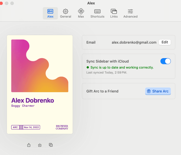The height and width of the screenshot is (155, 181).
Task: Select the Links tab
Action: (x=114, y=13)
